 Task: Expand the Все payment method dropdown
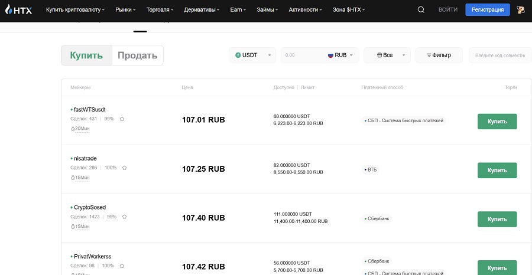tap(387, 55)
